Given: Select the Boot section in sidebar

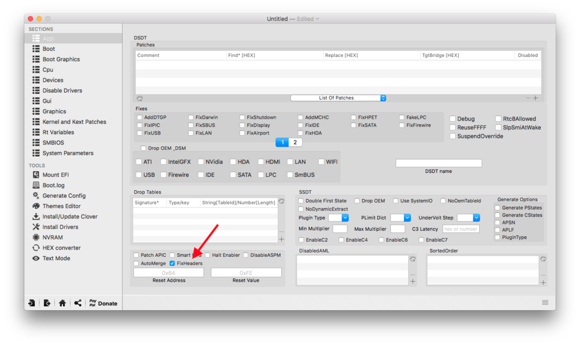Looking at the screenshot, I should (49, 49).
